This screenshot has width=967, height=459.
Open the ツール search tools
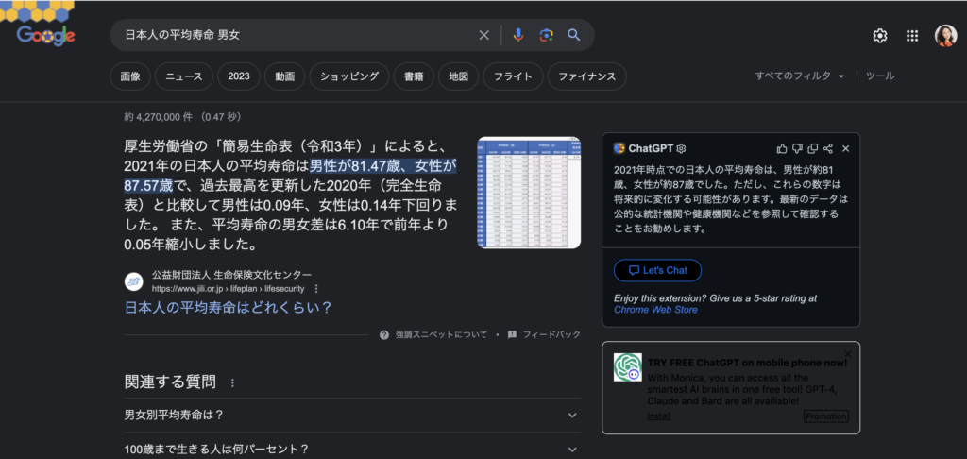click(x=880, y=76)
